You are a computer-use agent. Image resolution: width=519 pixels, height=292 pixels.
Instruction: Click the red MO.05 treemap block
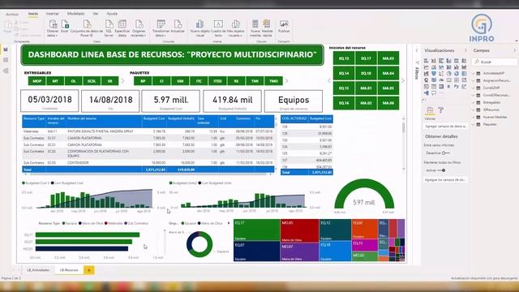tap(299, 230)
